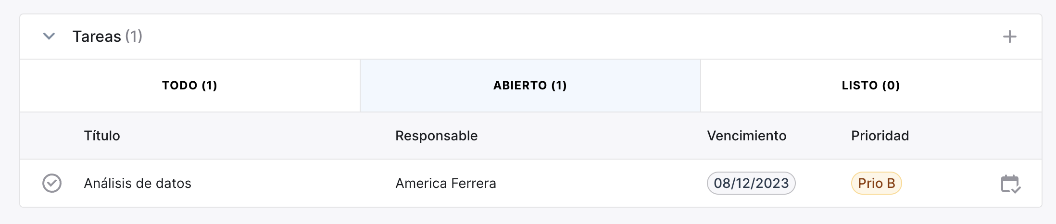
Task: Change the Prio B priority badge
Action: [x=876, y=183]
